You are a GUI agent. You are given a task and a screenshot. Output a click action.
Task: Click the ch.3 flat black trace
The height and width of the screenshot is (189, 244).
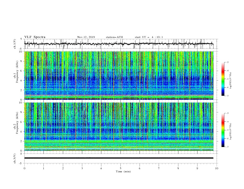119,158
